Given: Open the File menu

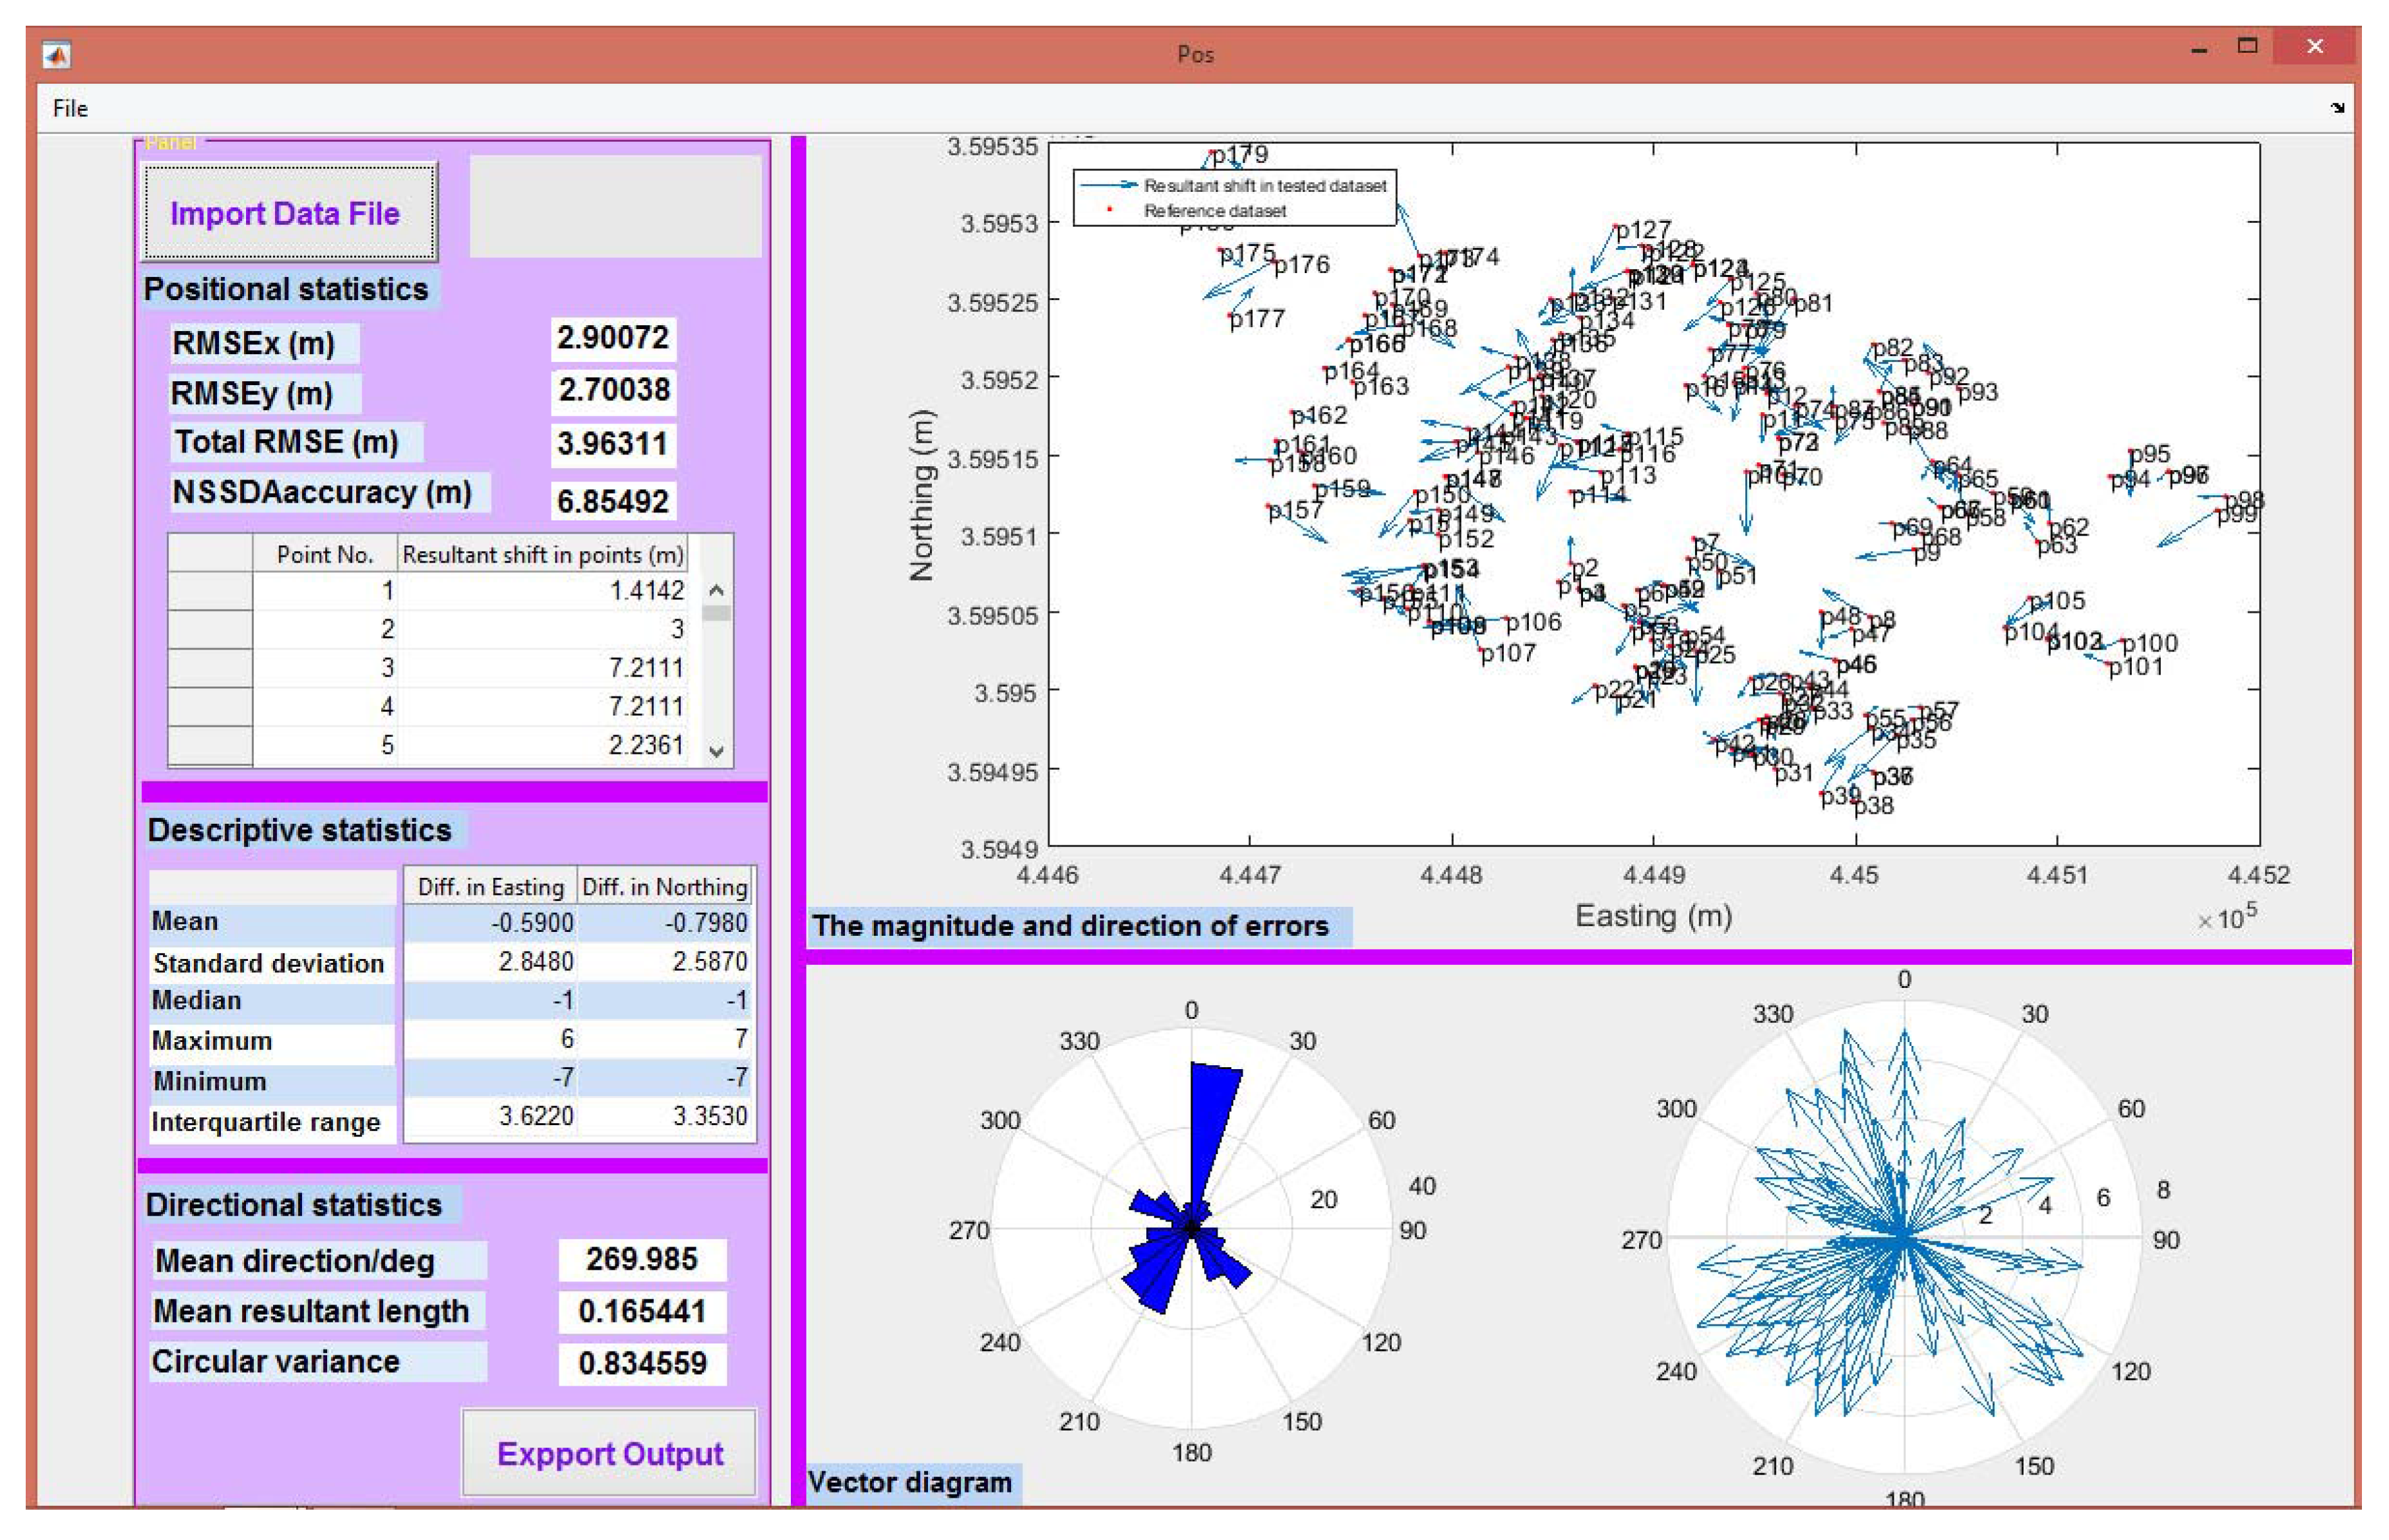Looking at the screenshot, I should click(70, 108).
